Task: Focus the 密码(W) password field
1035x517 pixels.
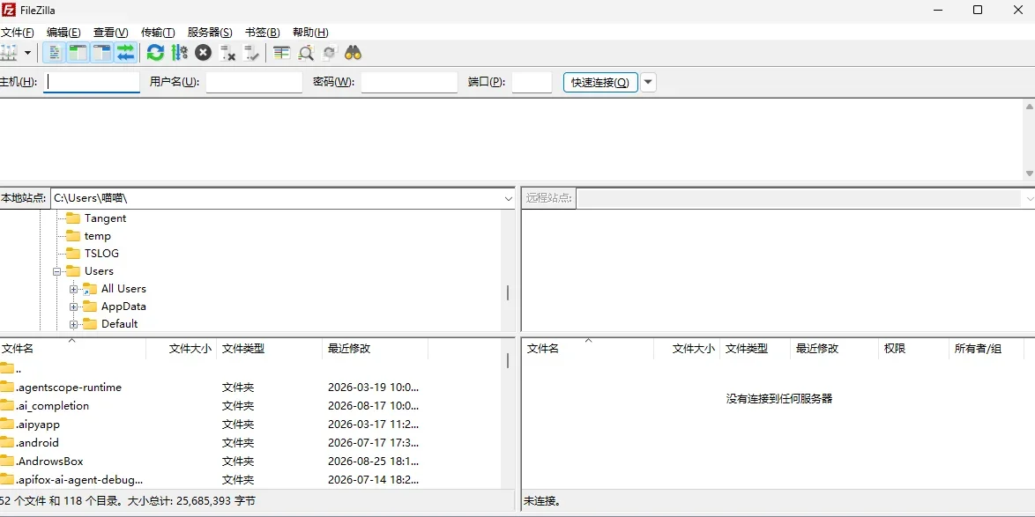Action: (409, 83)
